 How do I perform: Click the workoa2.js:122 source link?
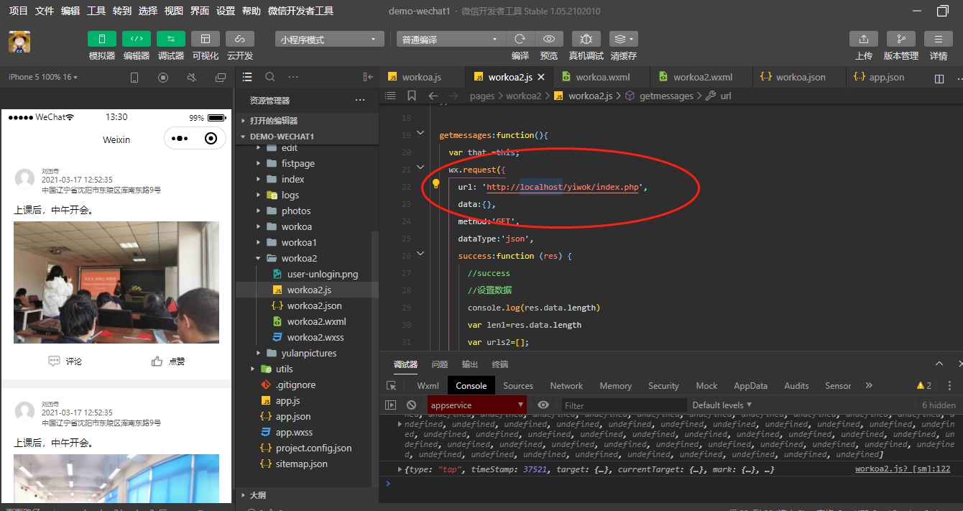902,469
